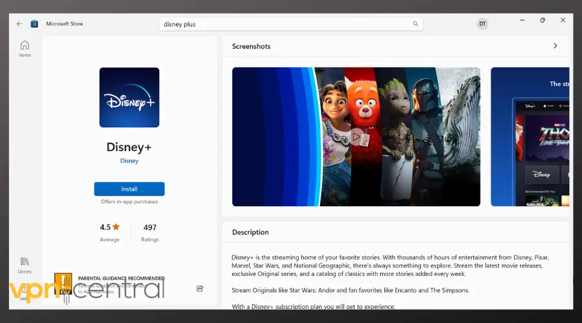Click the orange rating star

116,227
